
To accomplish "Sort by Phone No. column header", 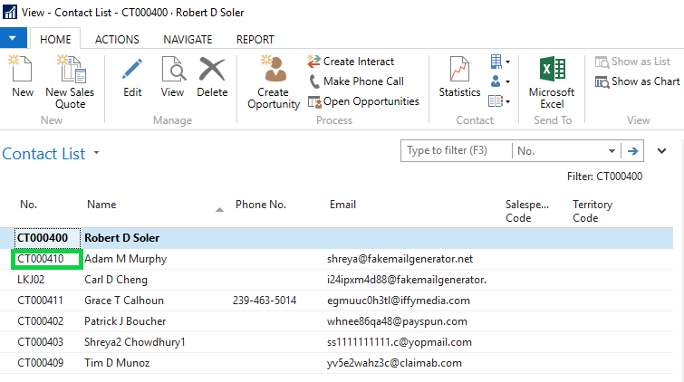I will coord(261,204).
